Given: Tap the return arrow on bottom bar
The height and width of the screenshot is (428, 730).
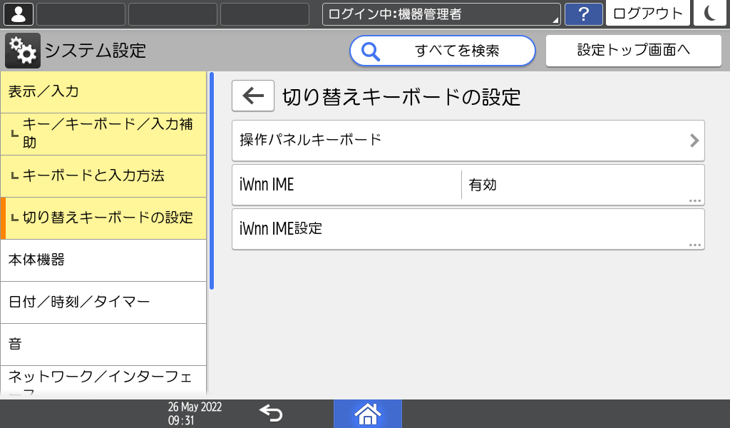Looking at the screenshot, I should click(270, 413).
